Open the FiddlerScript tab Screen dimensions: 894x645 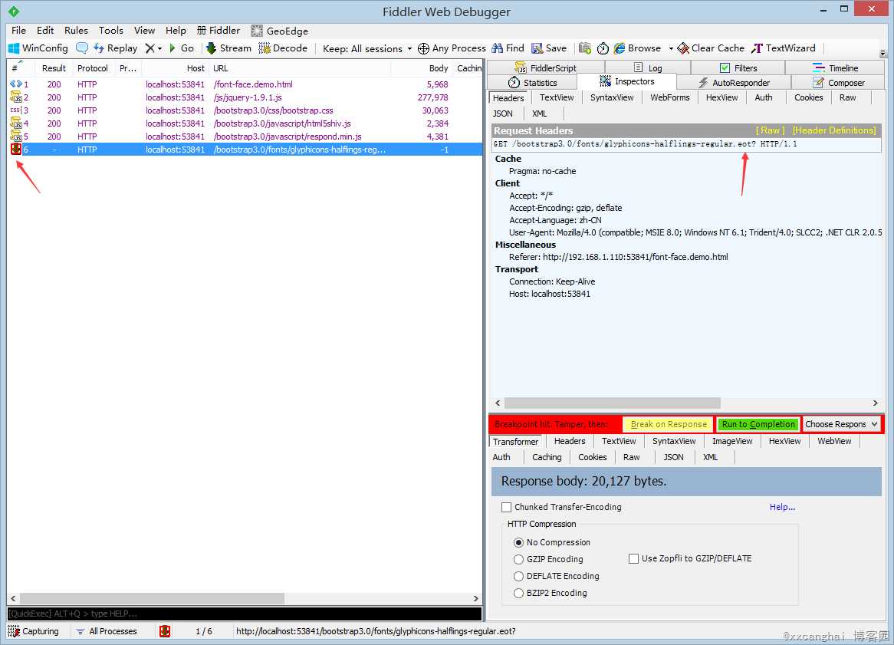click(x=546, y=67)
